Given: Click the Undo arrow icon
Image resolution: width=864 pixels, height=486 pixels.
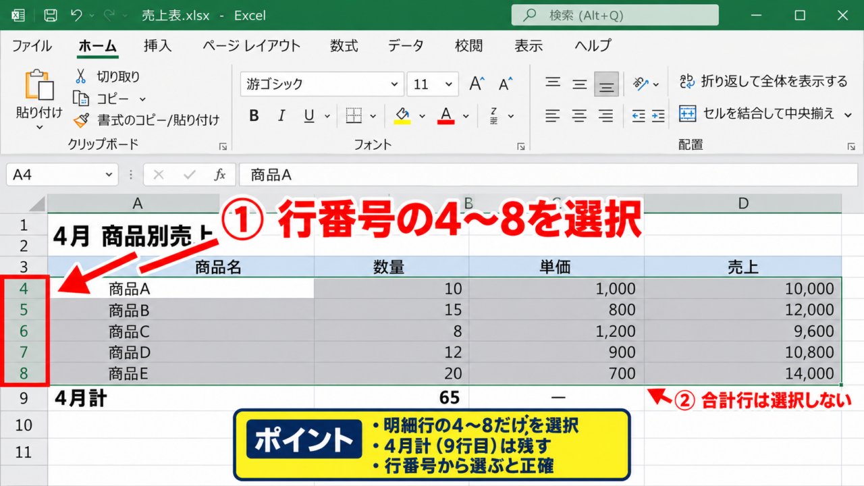Looking at the screenshot, I should tap(76, 15).
